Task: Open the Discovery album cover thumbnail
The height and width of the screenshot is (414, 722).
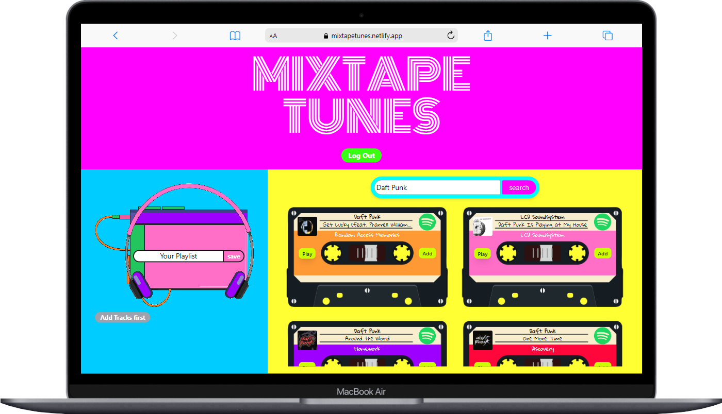Action: [483, 340]
